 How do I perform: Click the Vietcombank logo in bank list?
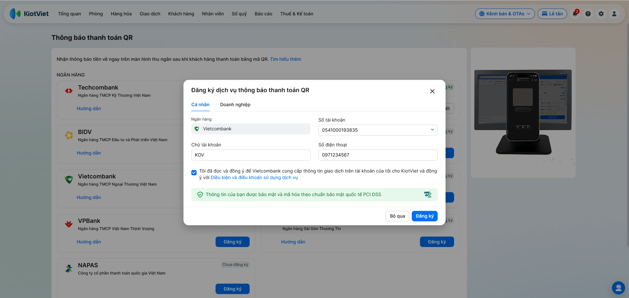69,179
